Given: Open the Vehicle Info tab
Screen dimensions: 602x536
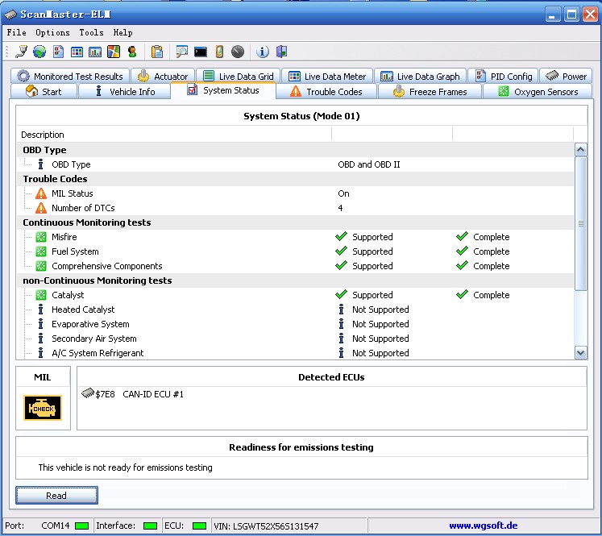Looking at the screenshot, I should pyautogui.click(x=124, y=92).
